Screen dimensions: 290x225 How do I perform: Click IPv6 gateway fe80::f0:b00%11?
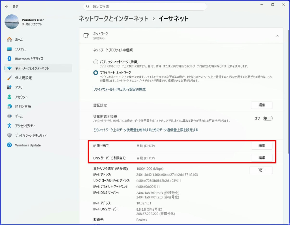[148, 187]
